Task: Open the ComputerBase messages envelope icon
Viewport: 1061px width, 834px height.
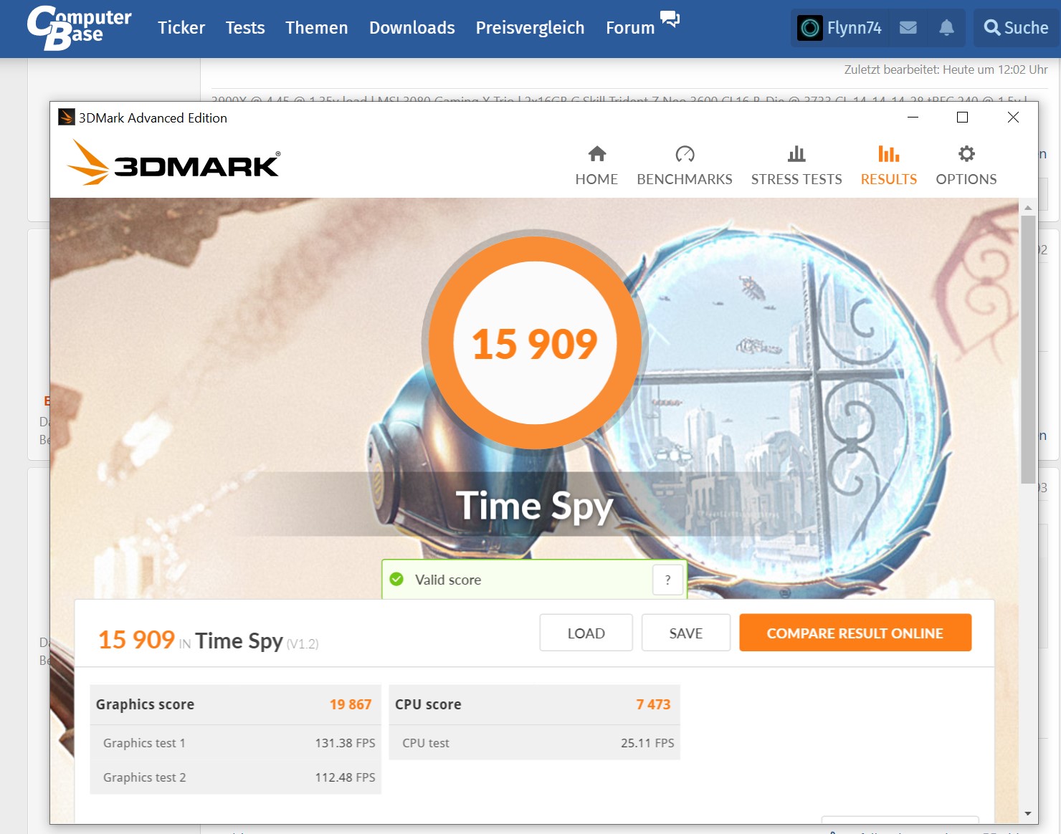Action: pyautogui.click(x=908, y=28)
